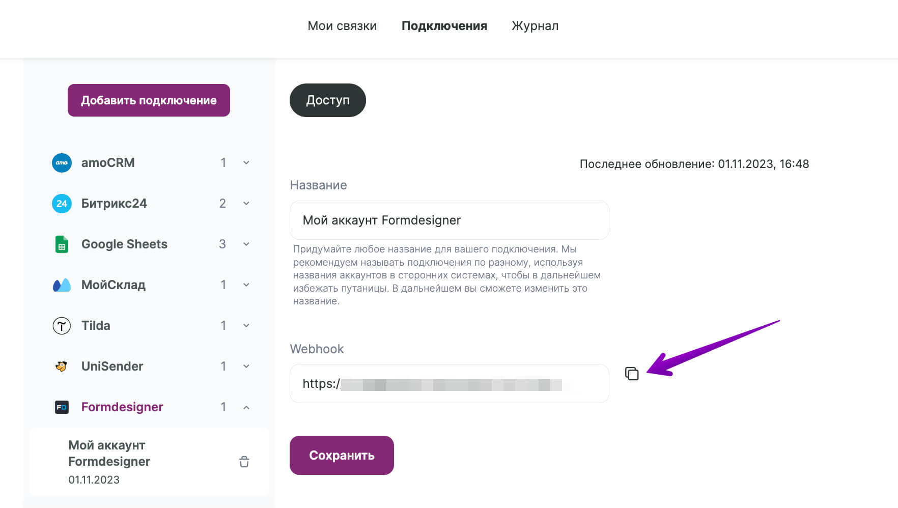898x508 pixels.
Task: Click the 01.11.2023 date under Formdesigner account
Action: (x=94, y=480)
